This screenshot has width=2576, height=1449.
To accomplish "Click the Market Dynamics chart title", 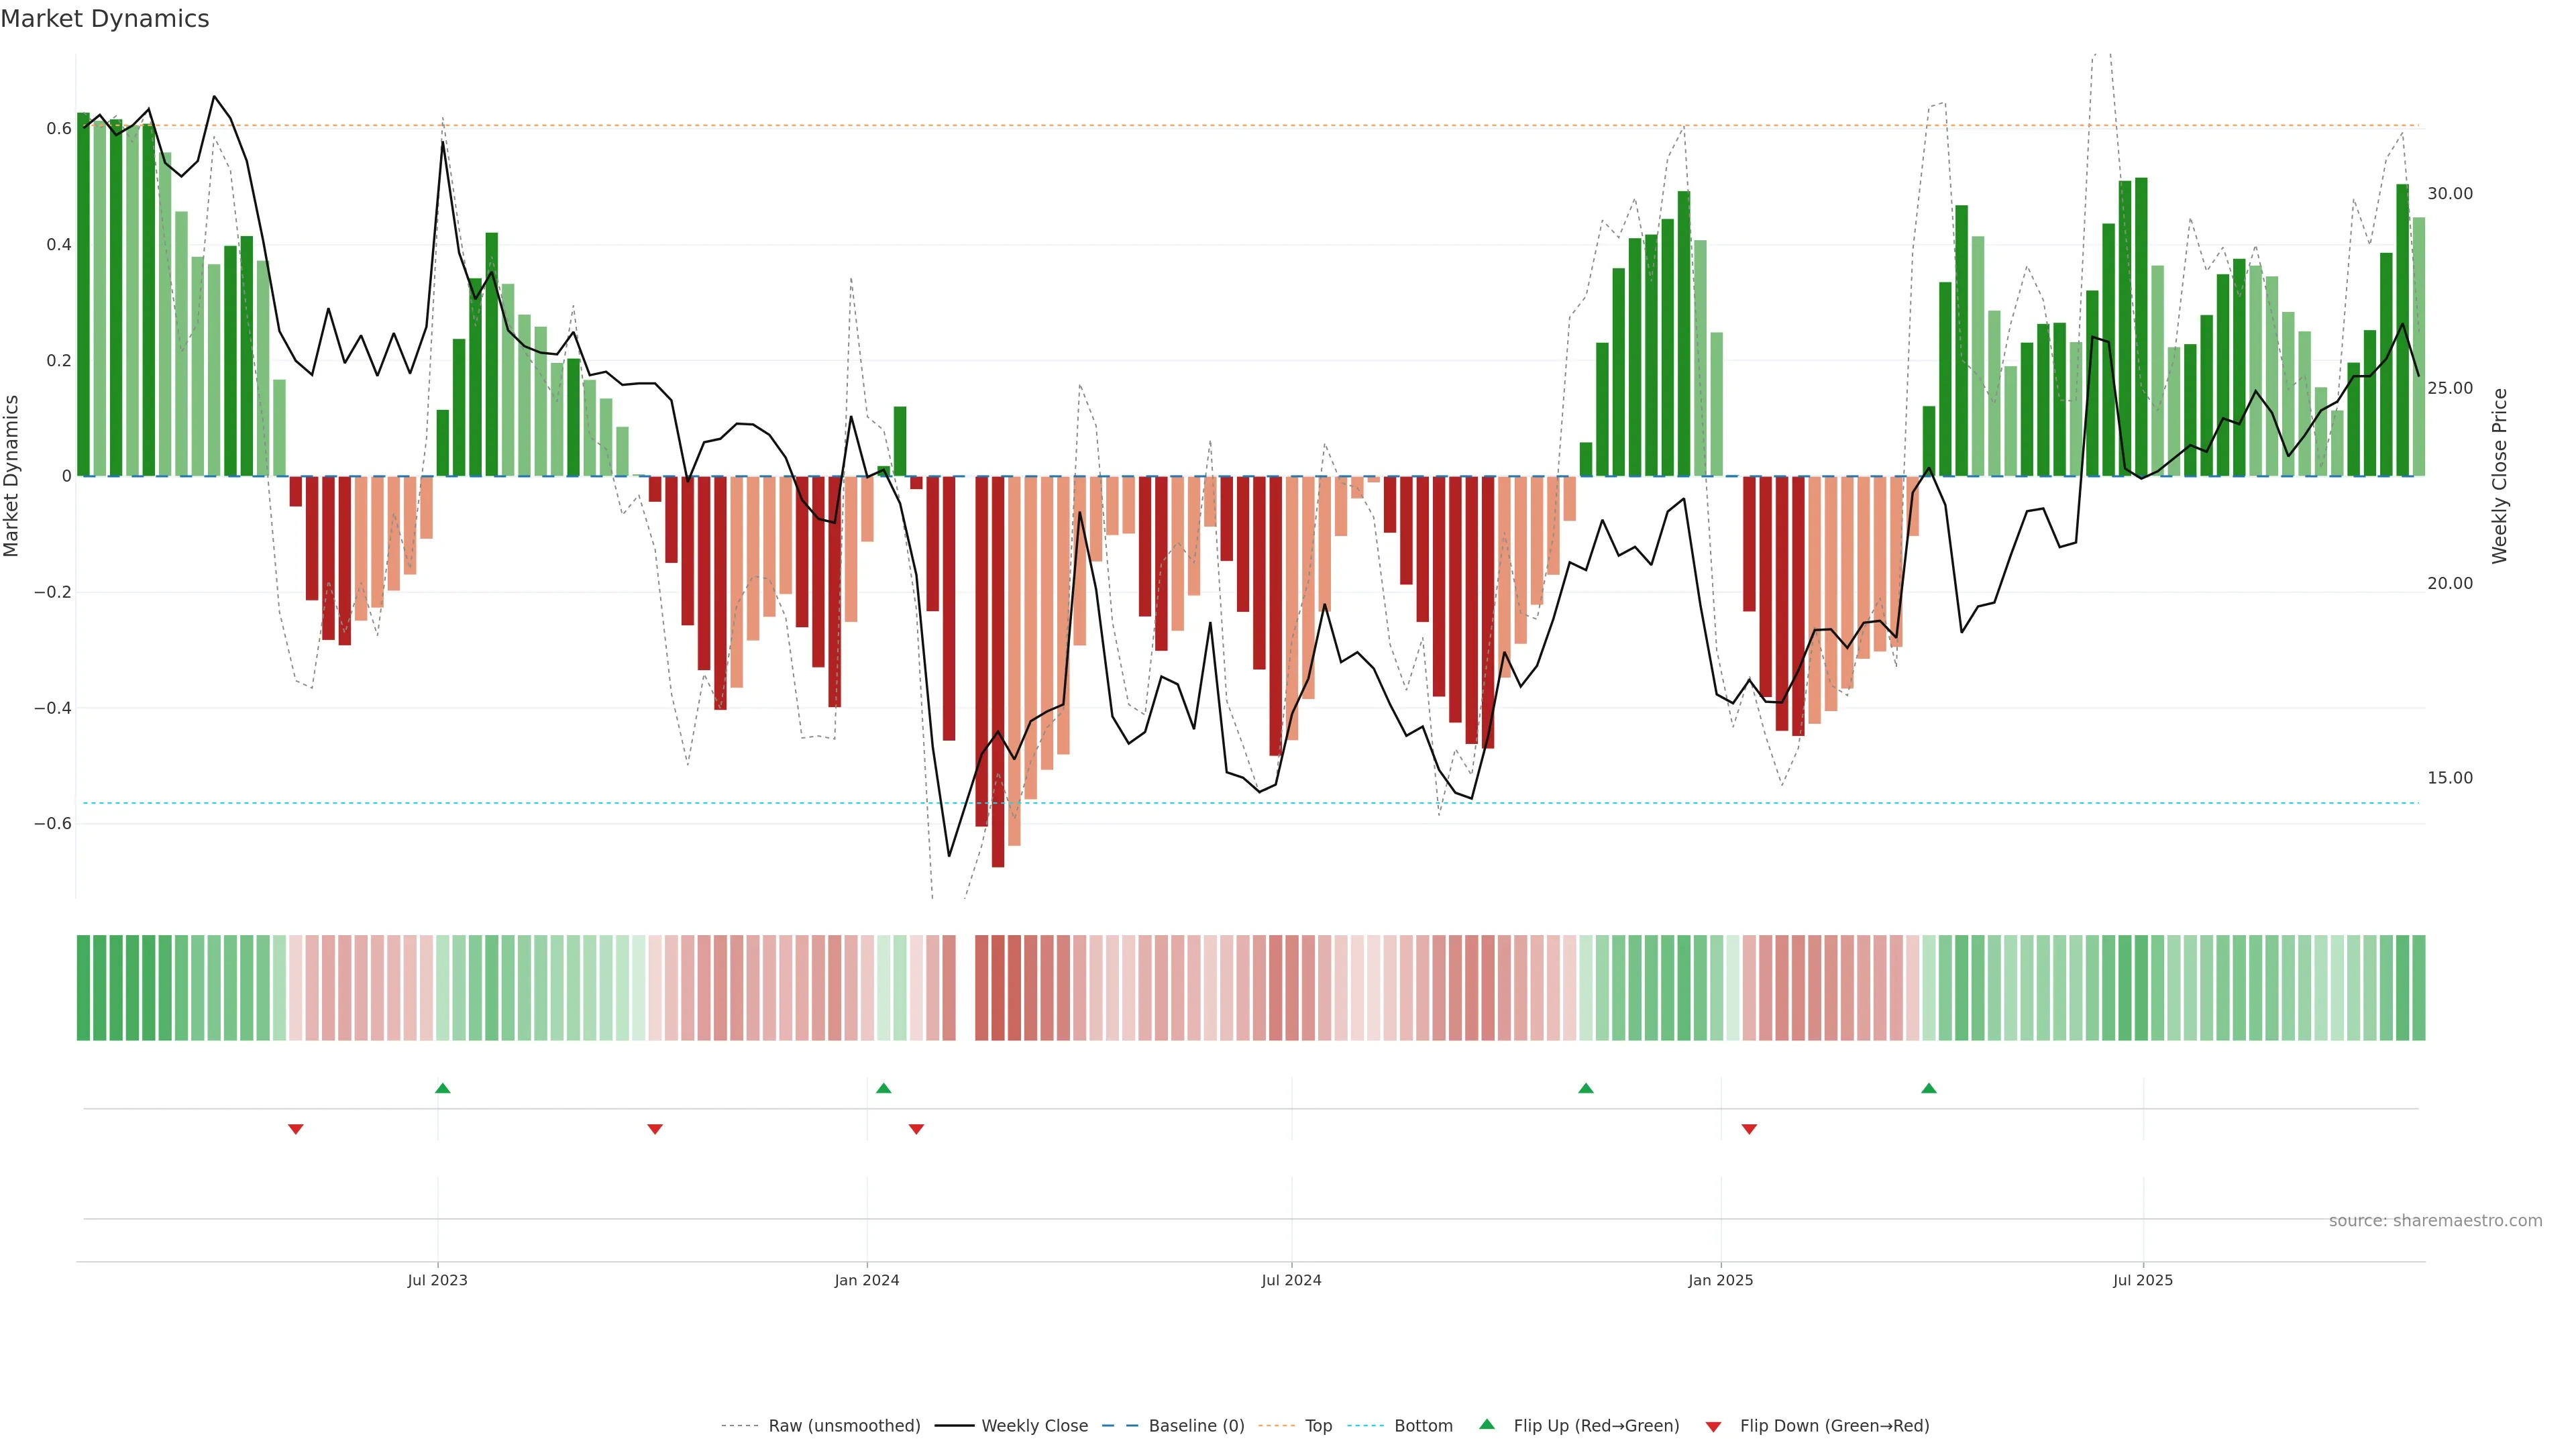I will [105, 19].
